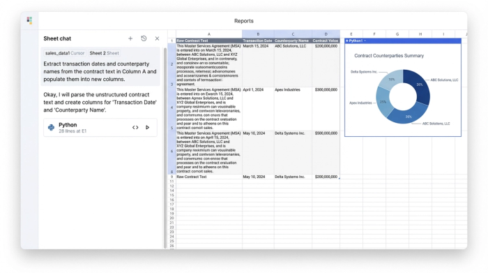The image size is (488, 273).
Task: Select column G header
Action: click(397, 34)
